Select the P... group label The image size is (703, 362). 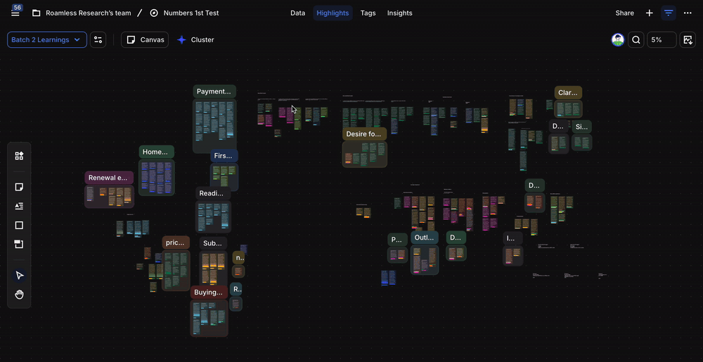coord(397,240)
